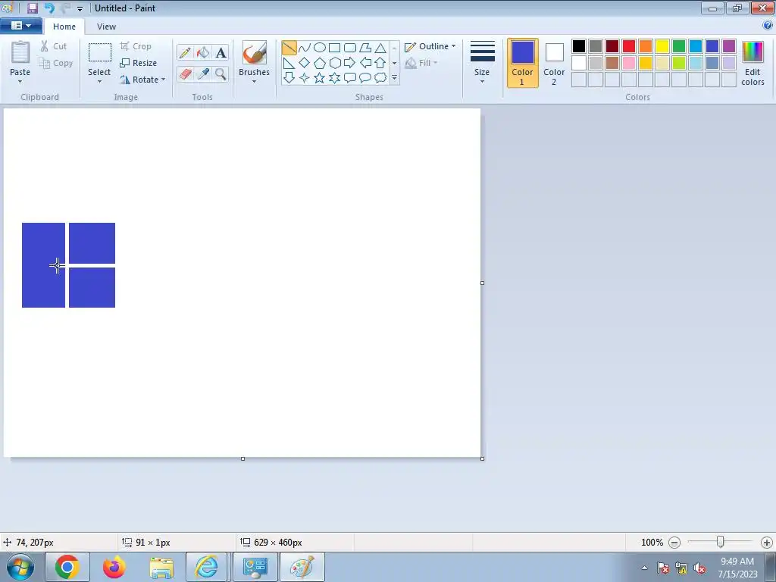Screen dimensions: 776x582
Task: Choose the Polygon shape
Action: click(365, 48)
